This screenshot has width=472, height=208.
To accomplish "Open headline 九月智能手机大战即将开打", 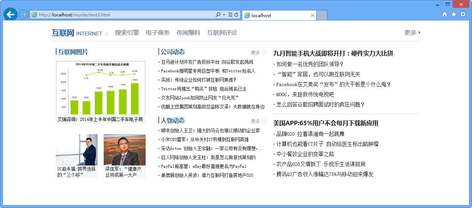I will (x=333, y=53).
